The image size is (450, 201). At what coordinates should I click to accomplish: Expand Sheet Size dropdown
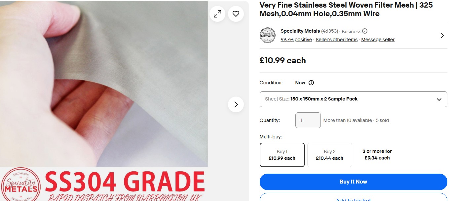[x=353, y=99]
